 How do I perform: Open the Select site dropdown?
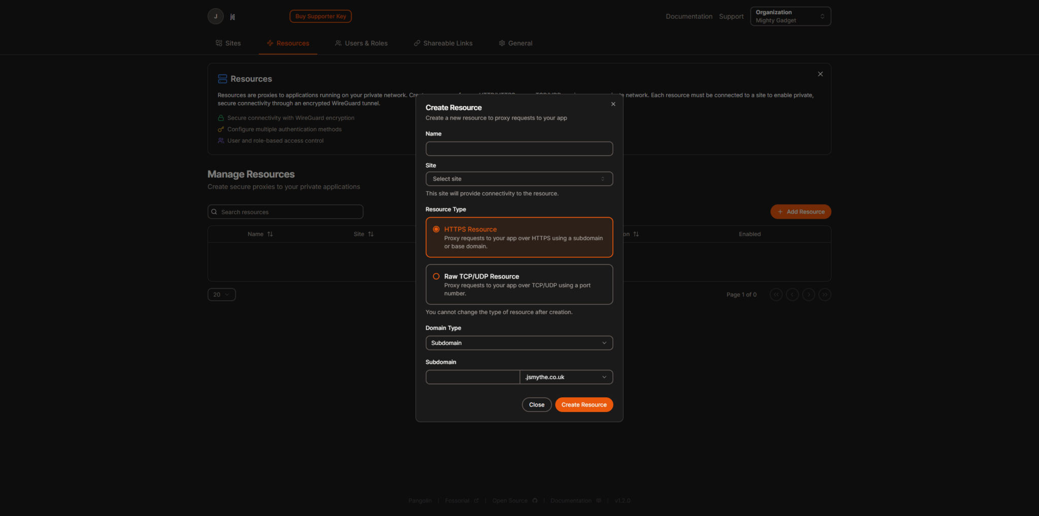tap(518, 179)
